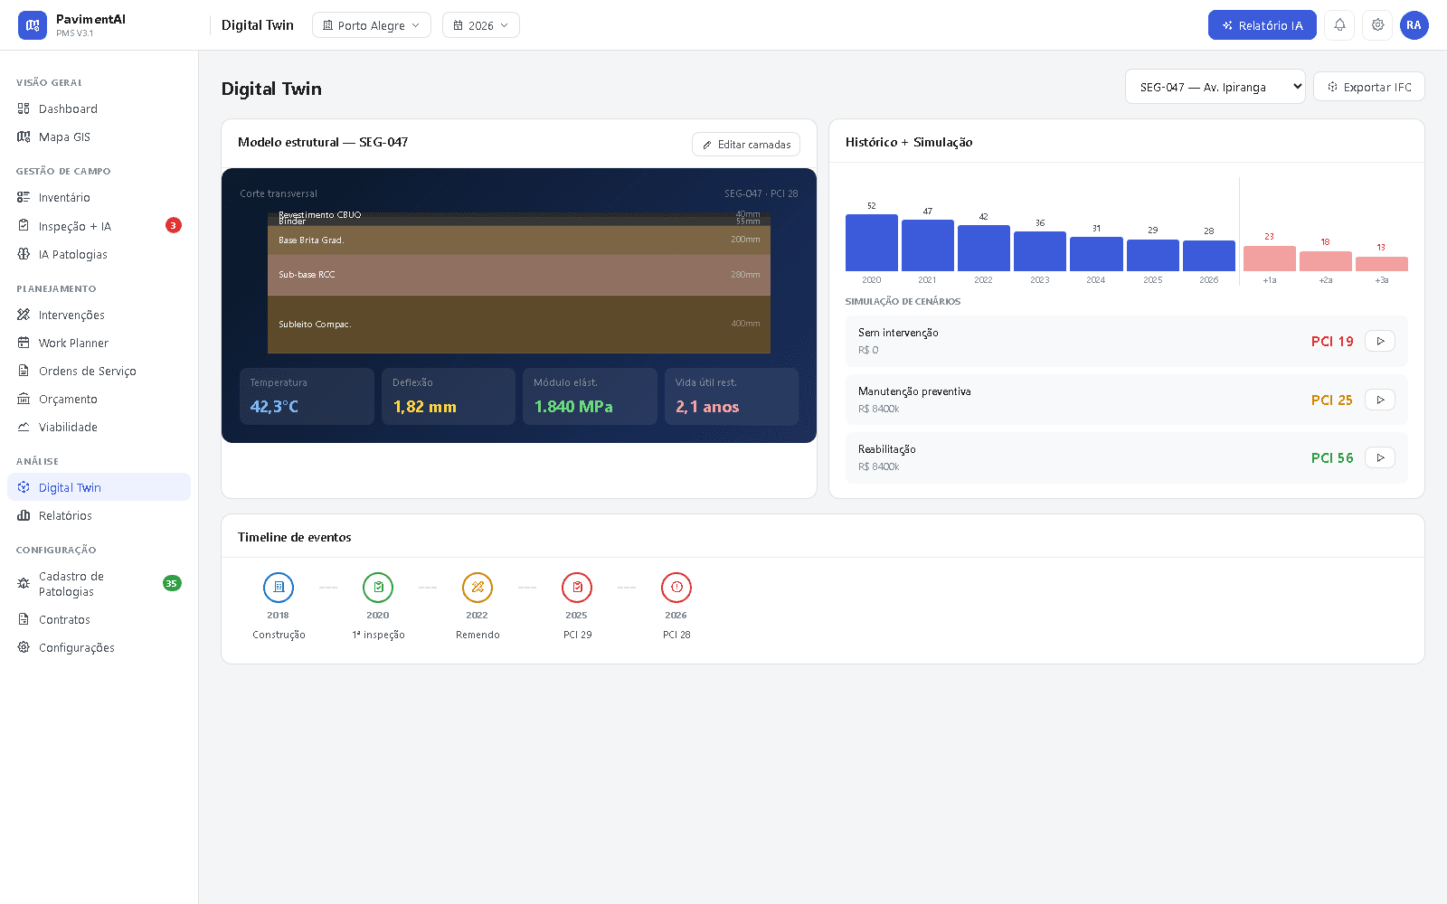Open the SEG-047 — Av. Ipiranga segment selector
This screenshot has width=1447, height=904.
pyautogui.click(x=1215, y=87)
